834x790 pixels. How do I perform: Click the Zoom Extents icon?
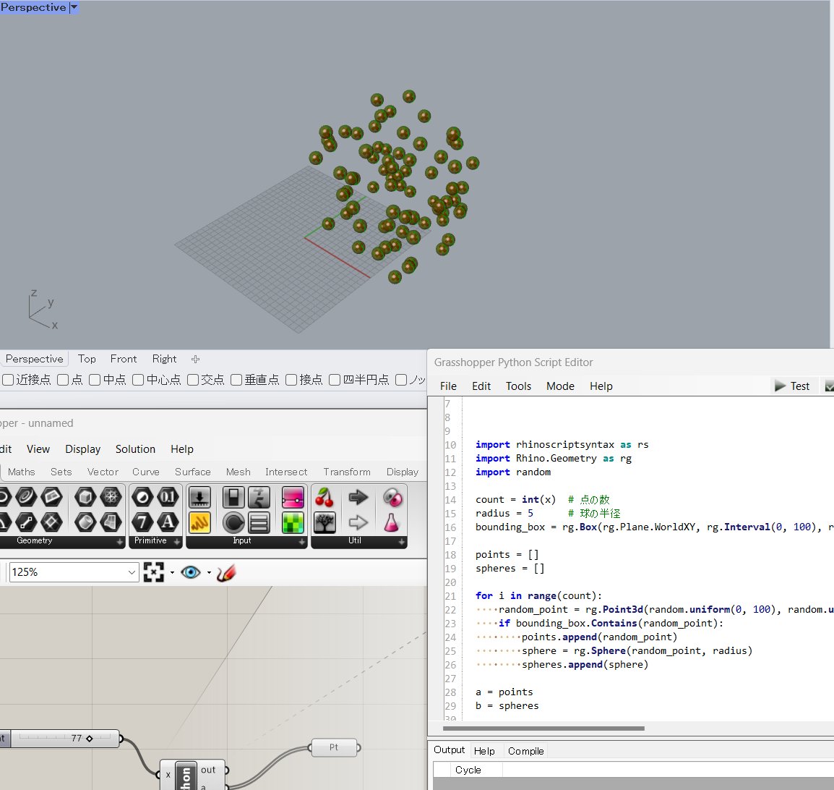(x=154, y=572)
